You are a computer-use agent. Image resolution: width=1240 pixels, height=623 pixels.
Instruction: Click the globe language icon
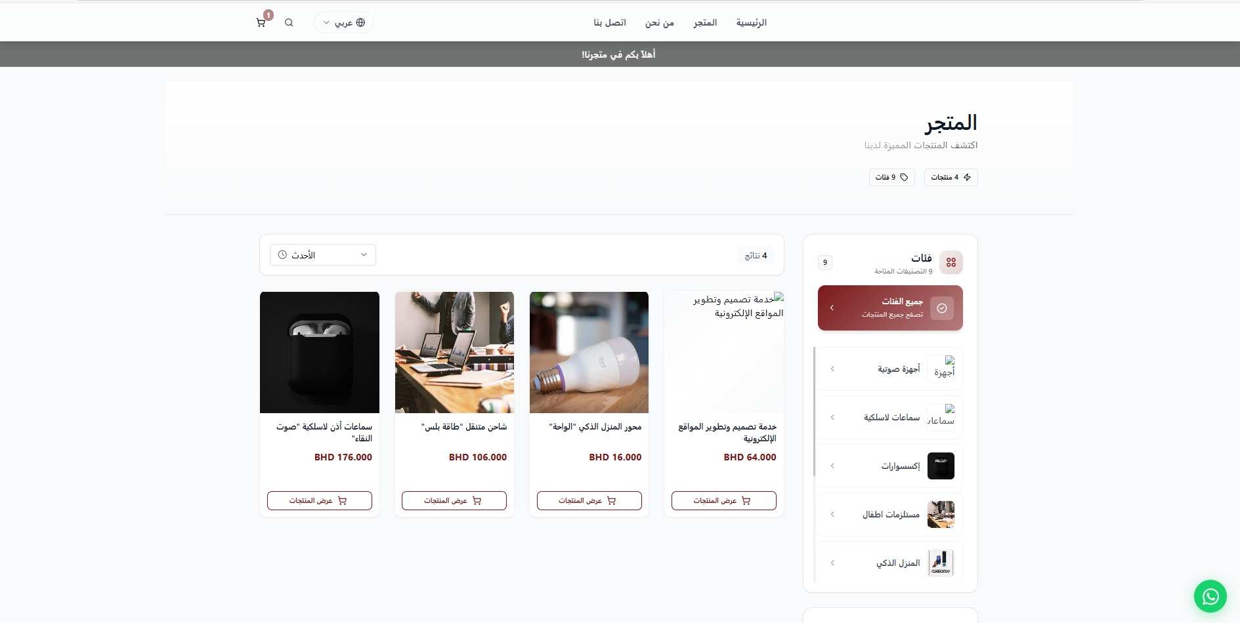tap(360, 23)
